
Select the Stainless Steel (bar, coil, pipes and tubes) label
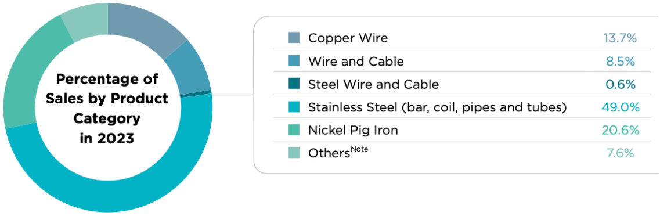437,107
